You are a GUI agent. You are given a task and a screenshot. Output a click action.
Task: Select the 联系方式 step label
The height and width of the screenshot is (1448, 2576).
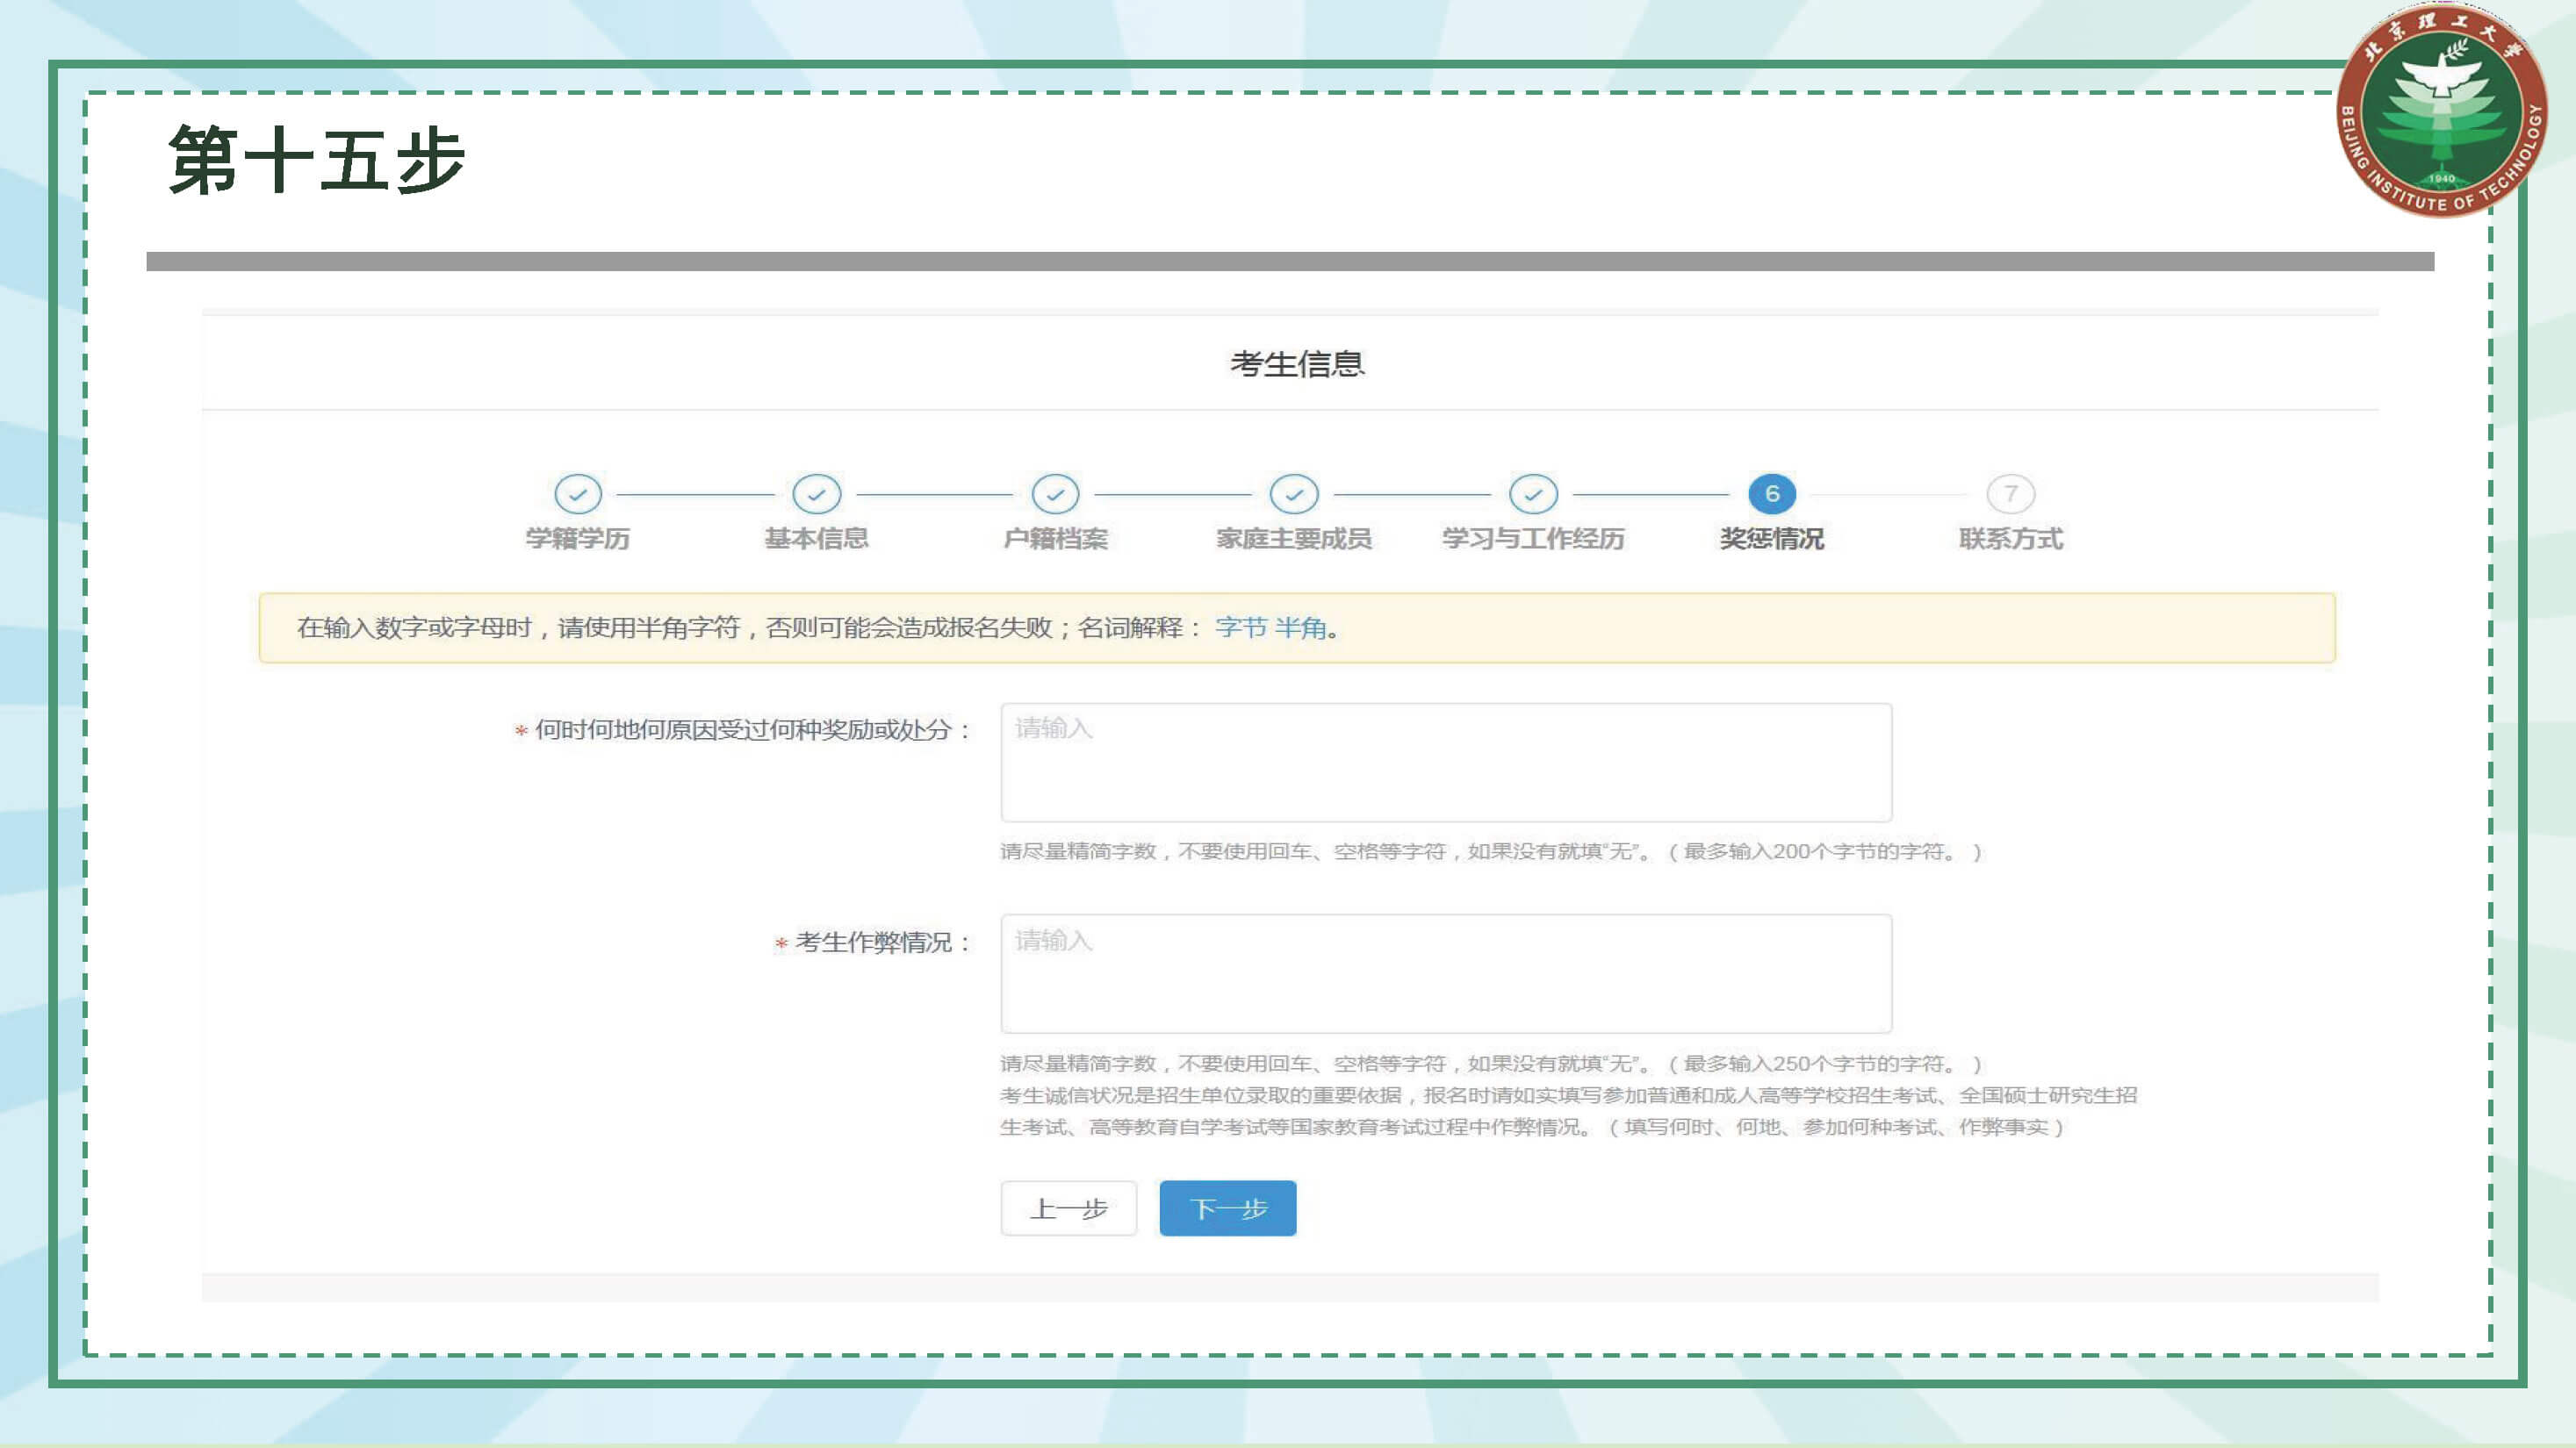(2010, 539)
